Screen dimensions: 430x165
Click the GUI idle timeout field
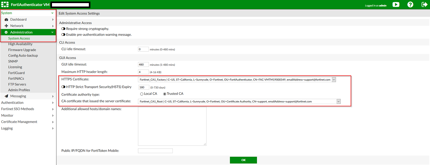click(143, 65)
